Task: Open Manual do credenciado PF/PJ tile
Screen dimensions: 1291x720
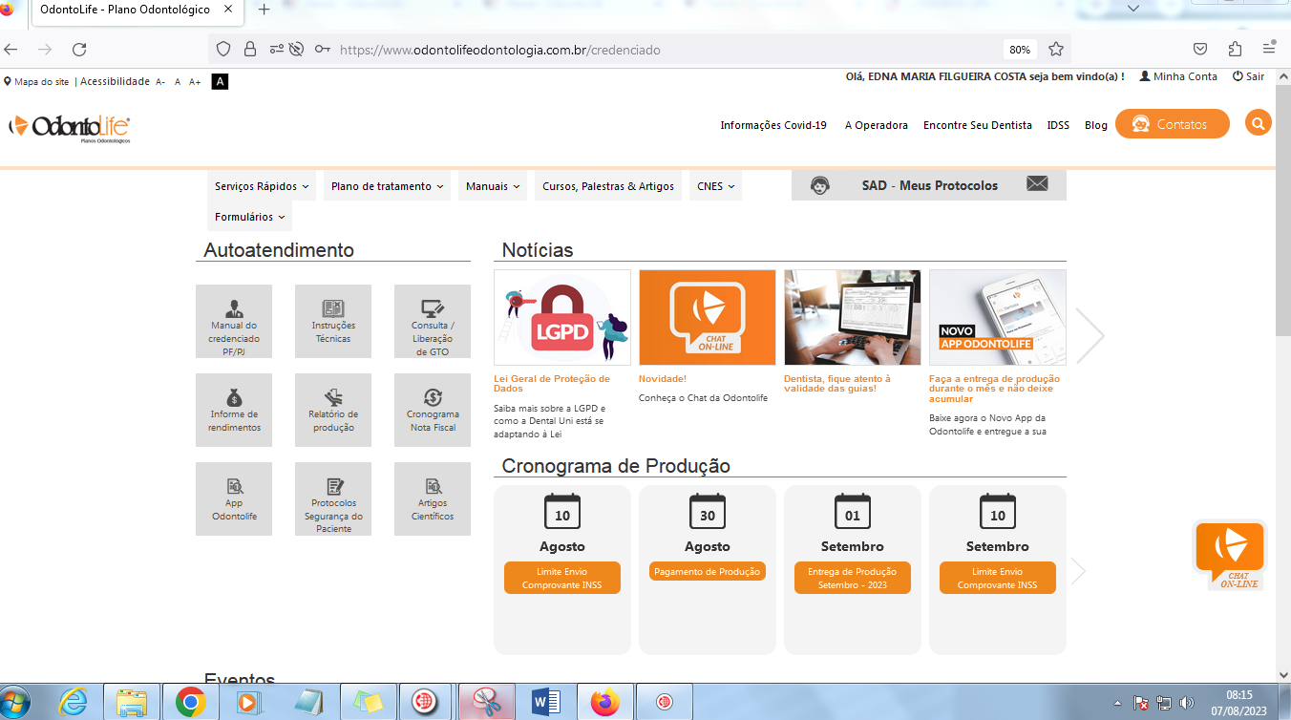Action: (x=234, y=322)
